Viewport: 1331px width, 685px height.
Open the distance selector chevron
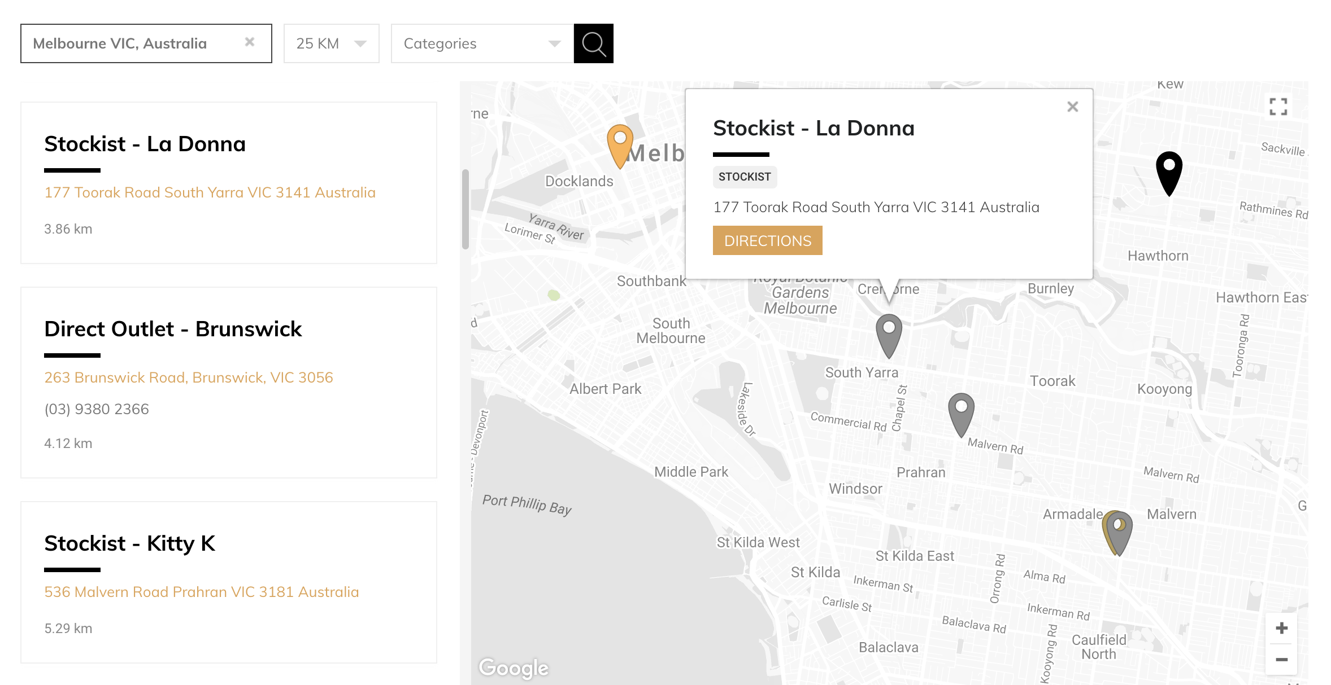tap(362, 43)
